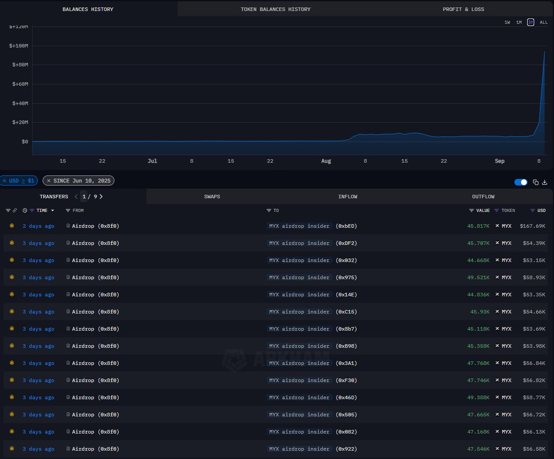
Task: Open MYX airdrop insider (0x082) address
Action: tap(312, 432)
